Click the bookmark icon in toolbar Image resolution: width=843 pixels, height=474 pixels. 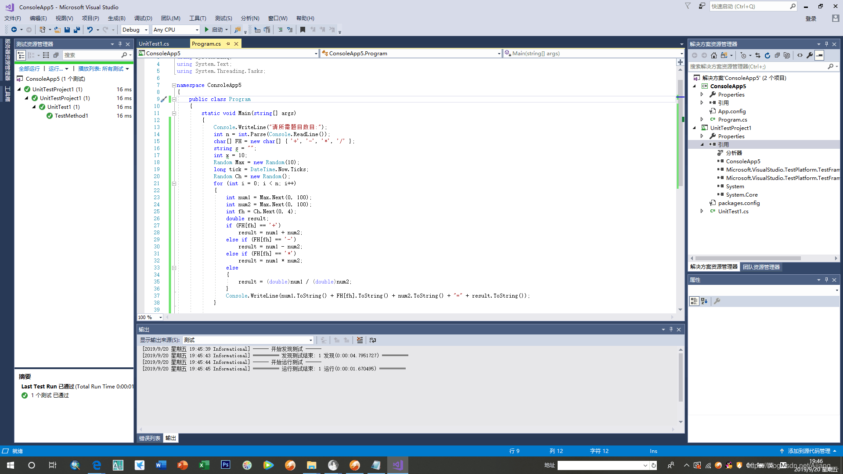(303, 30)
